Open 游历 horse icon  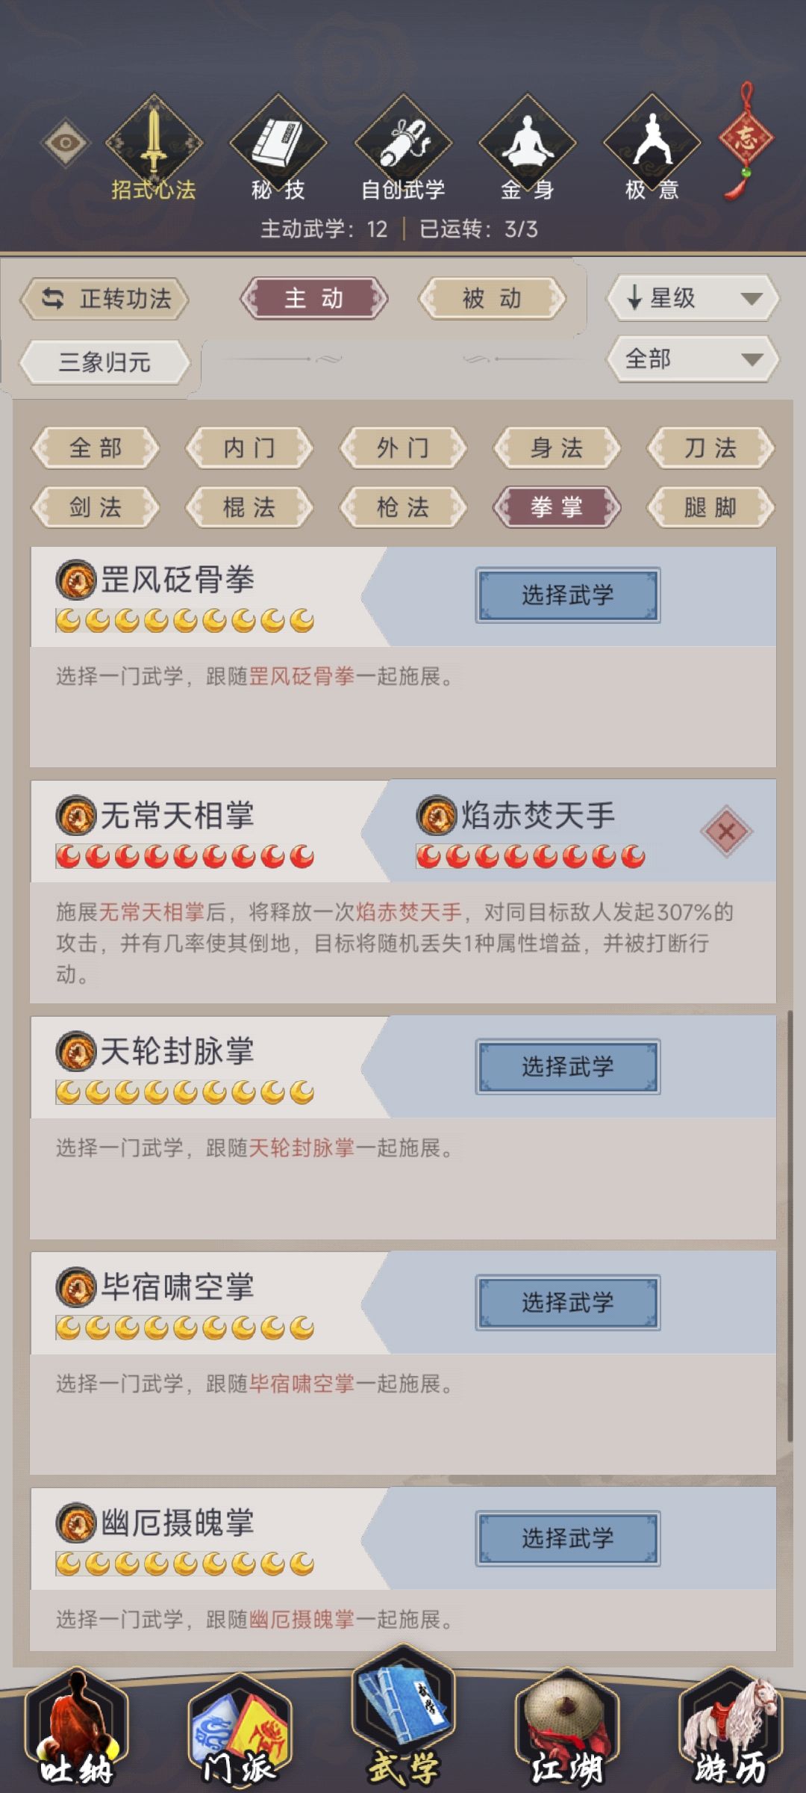click(730, 1727)
